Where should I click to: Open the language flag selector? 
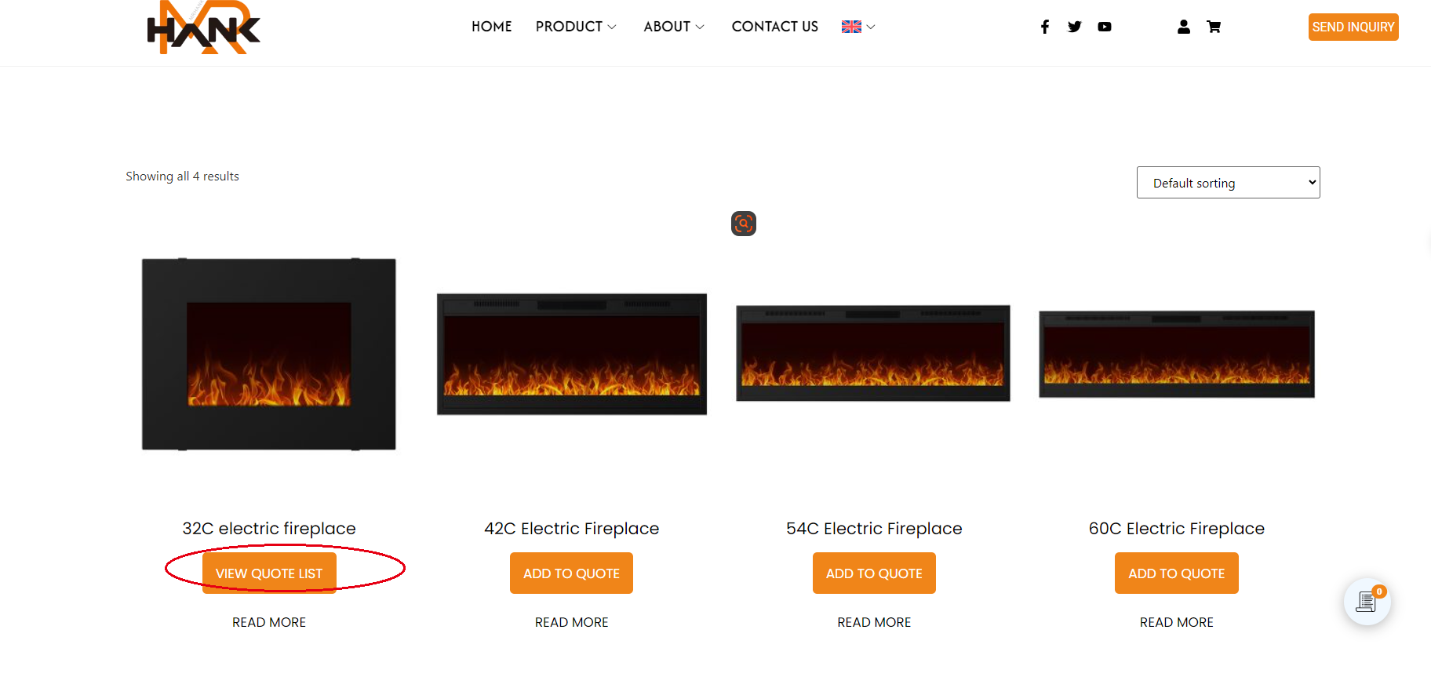tap(858, 27)
